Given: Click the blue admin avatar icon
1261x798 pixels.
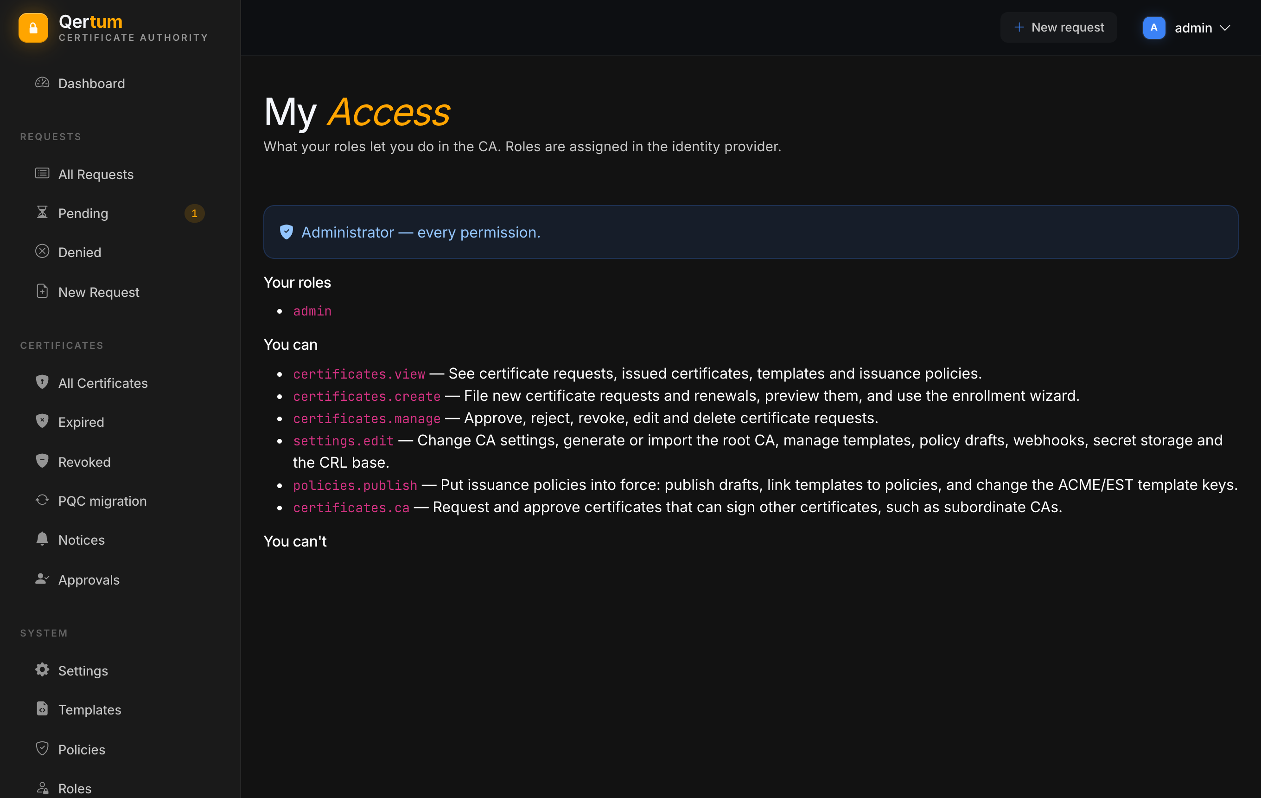Looking at the screenshot, I should (1153, 28).
